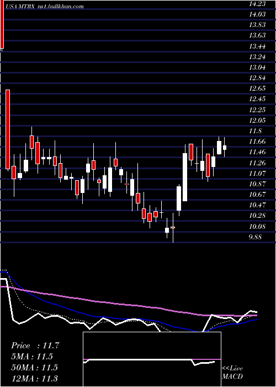Click the USA MTRX ns1.bullkhan.com header text
276x387 pixels.
click(45, 7)
